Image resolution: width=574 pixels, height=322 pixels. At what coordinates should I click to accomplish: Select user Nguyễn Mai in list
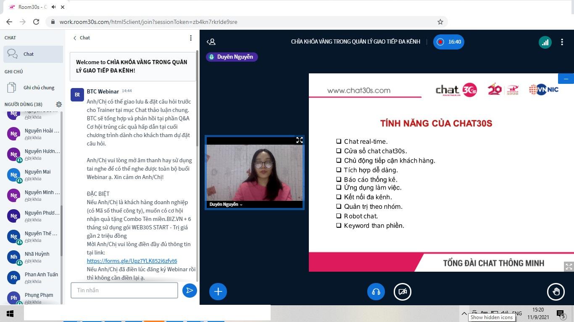(33, 175)
